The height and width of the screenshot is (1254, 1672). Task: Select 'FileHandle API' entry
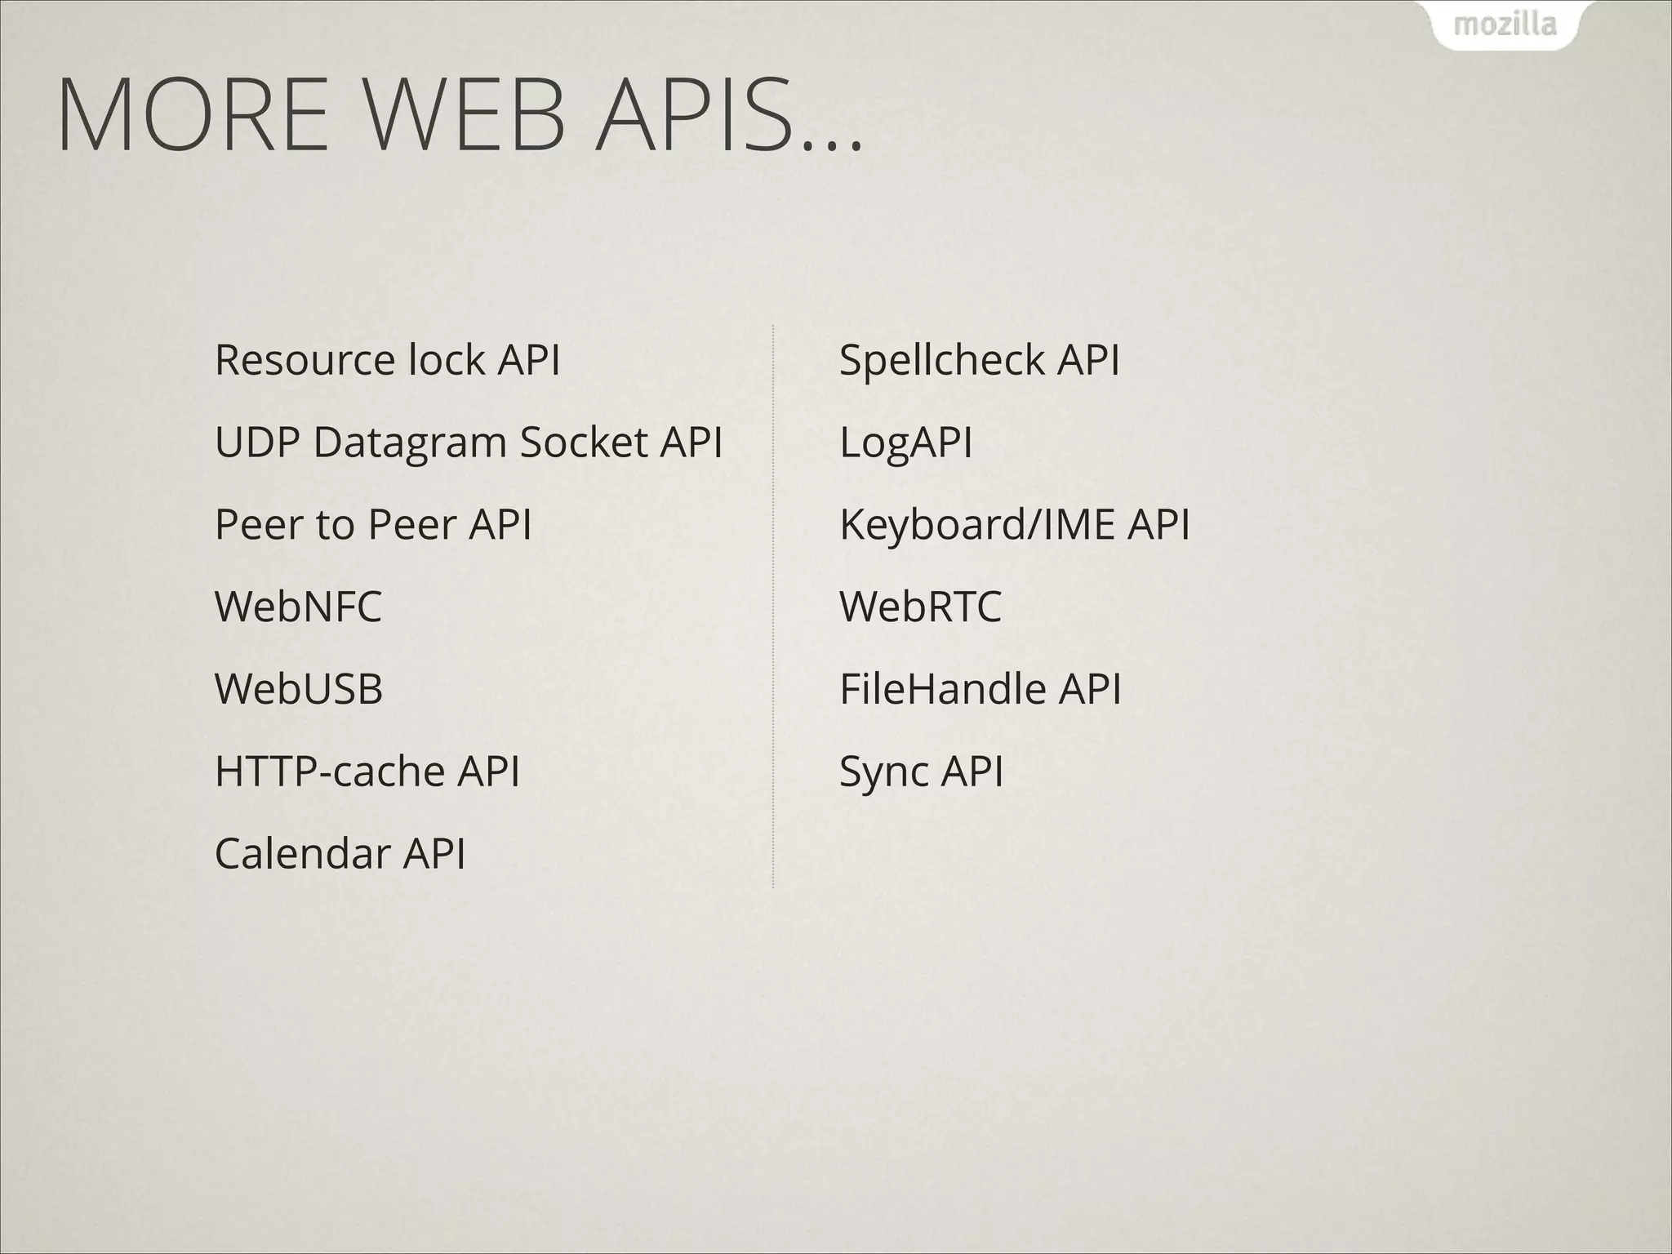tap(981, 689)
